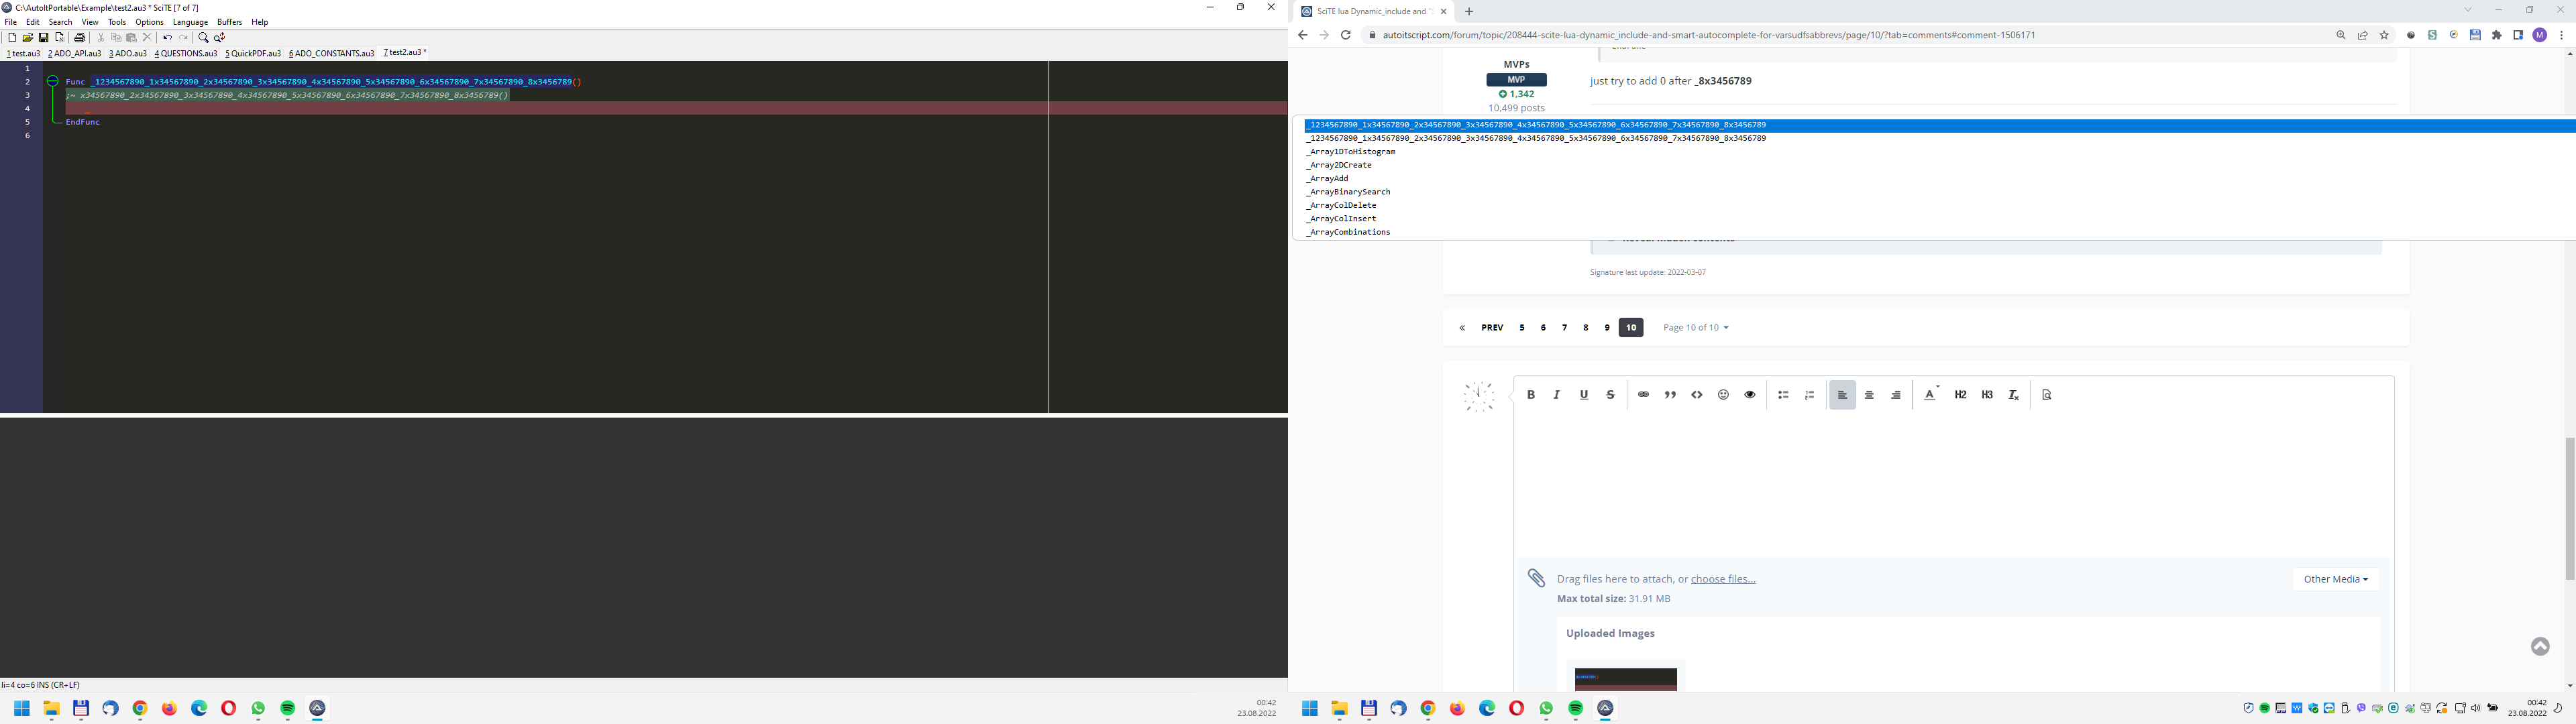Open Find with SciTE magnifier icon
Image resolution: width=2576 pixels, height=724 pixels.
point(203,38)
